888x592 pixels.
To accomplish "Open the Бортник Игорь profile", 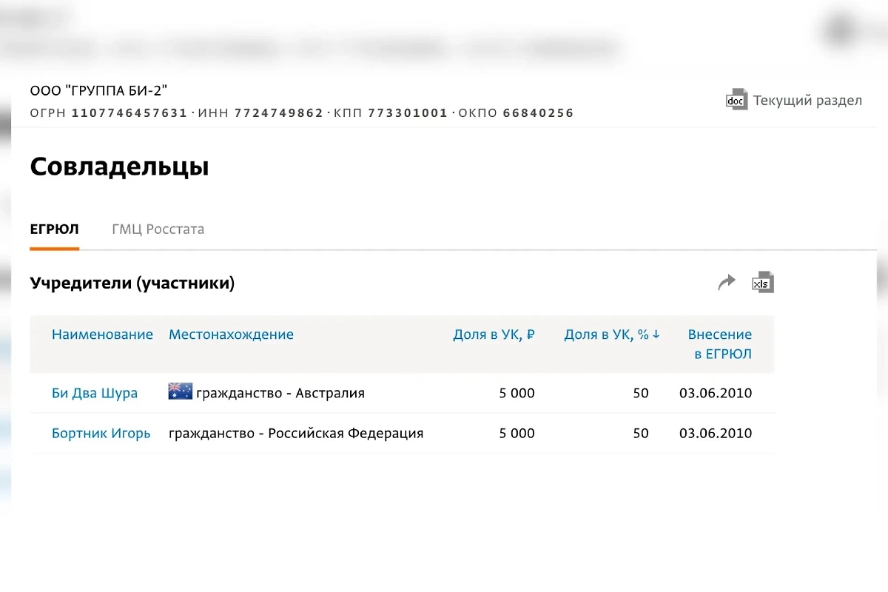I will pyautogui.click(x=101, y=433).
